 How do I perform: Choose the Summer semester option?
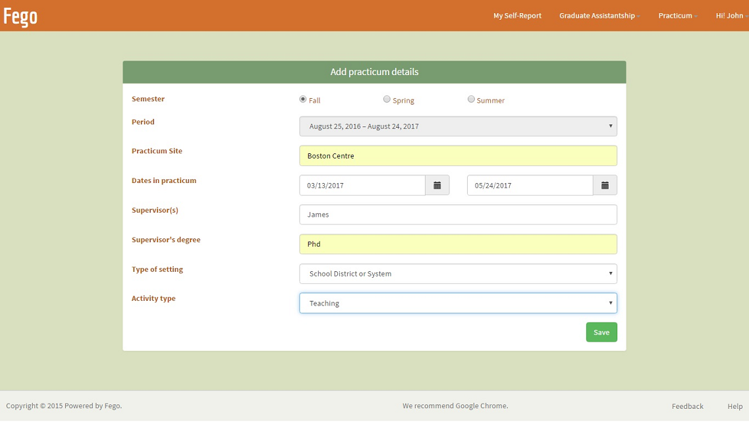[x=471, y=99]
